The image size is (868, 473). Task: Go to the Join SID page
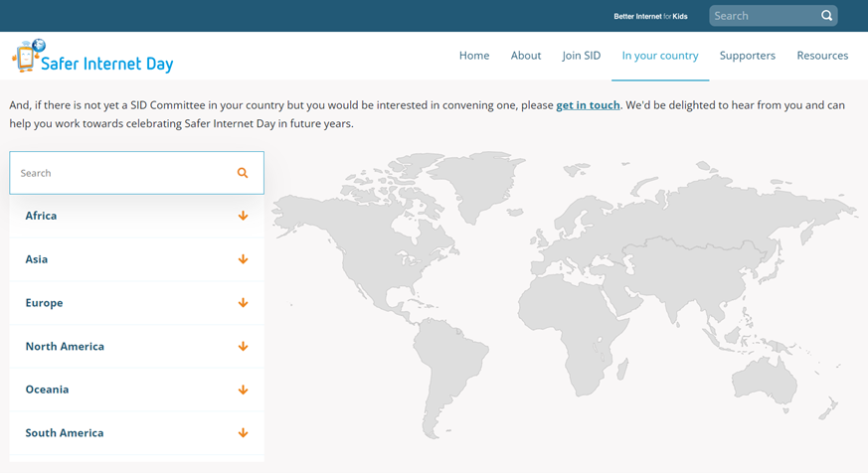tap(582, 56)
